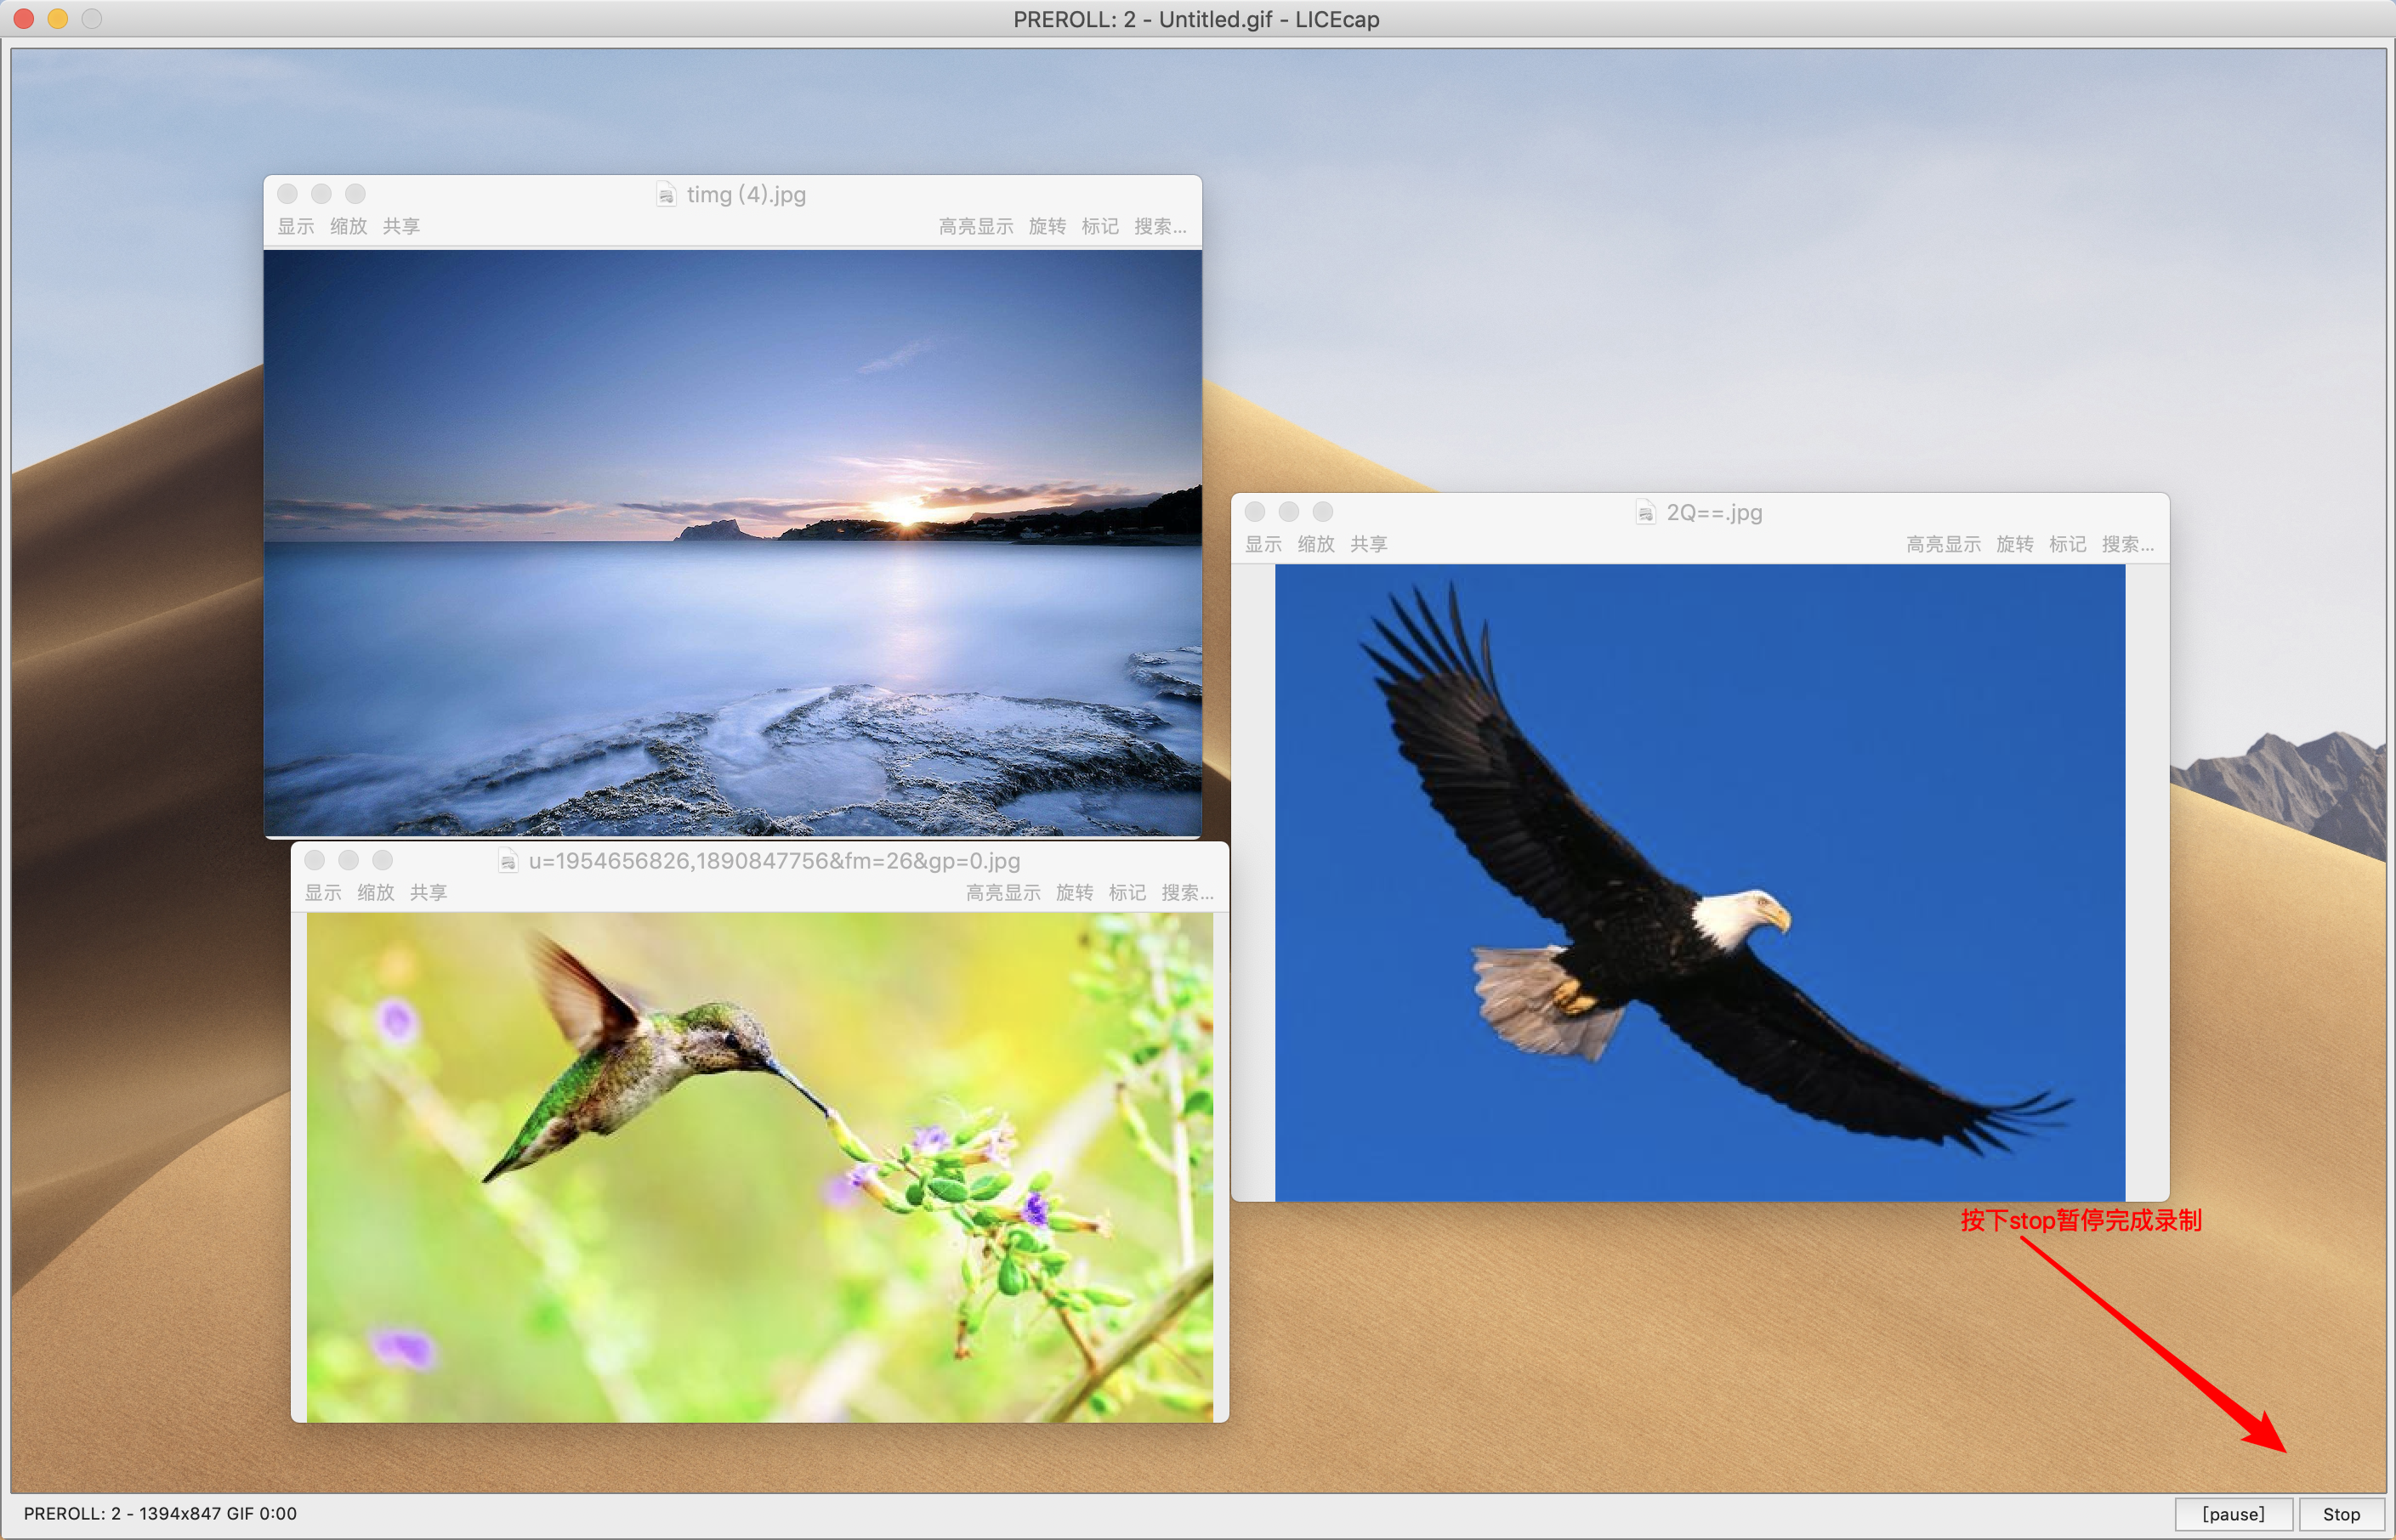
Task: Click the u=1954656826,1890847756&fm=26&gp=0.jpg title
Action: [775, 860]
